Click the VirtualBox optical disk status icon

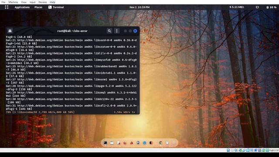pyautogui.click(x=232, y=150)
